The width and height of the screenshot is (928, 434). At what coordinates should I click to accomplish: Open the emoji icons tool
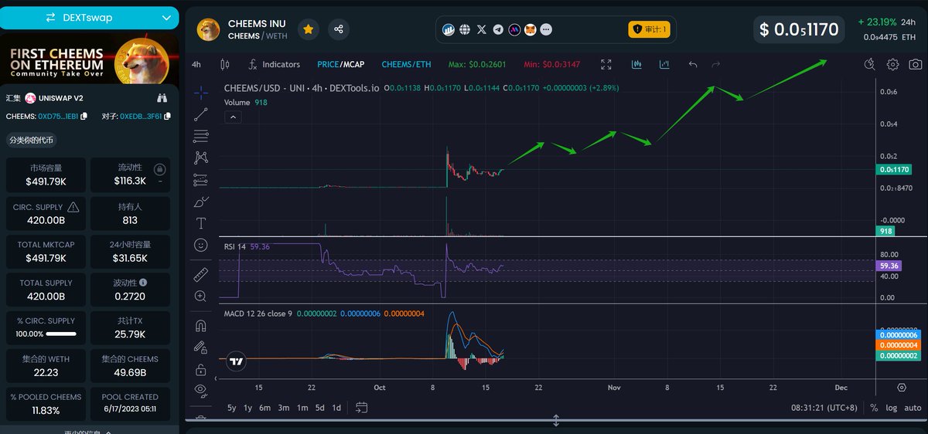pyautogui.click(x=200, y=245)
